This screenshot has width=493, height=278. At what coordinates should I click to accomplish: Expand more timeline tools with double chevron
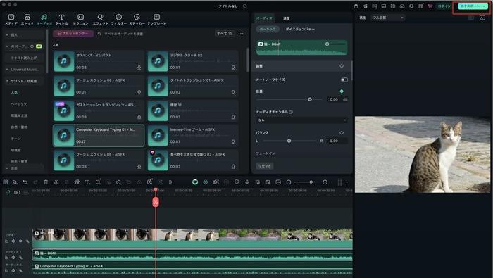[x=170, y=182]
